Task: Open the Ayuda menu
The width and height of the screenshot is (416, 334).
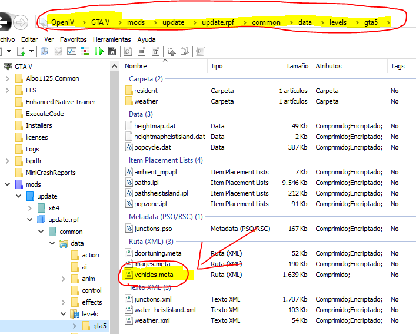Action: click(147, 39)
